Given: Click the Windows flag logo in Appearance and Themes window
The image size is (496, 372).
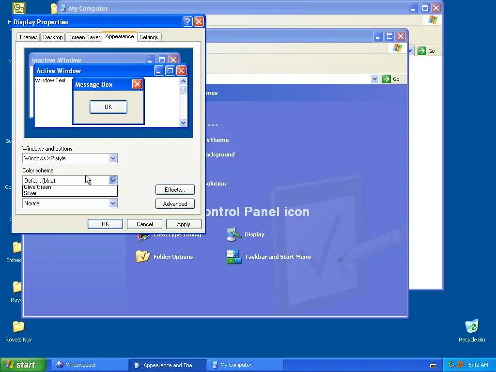Looking at the screenshot, I should (397, 48).
